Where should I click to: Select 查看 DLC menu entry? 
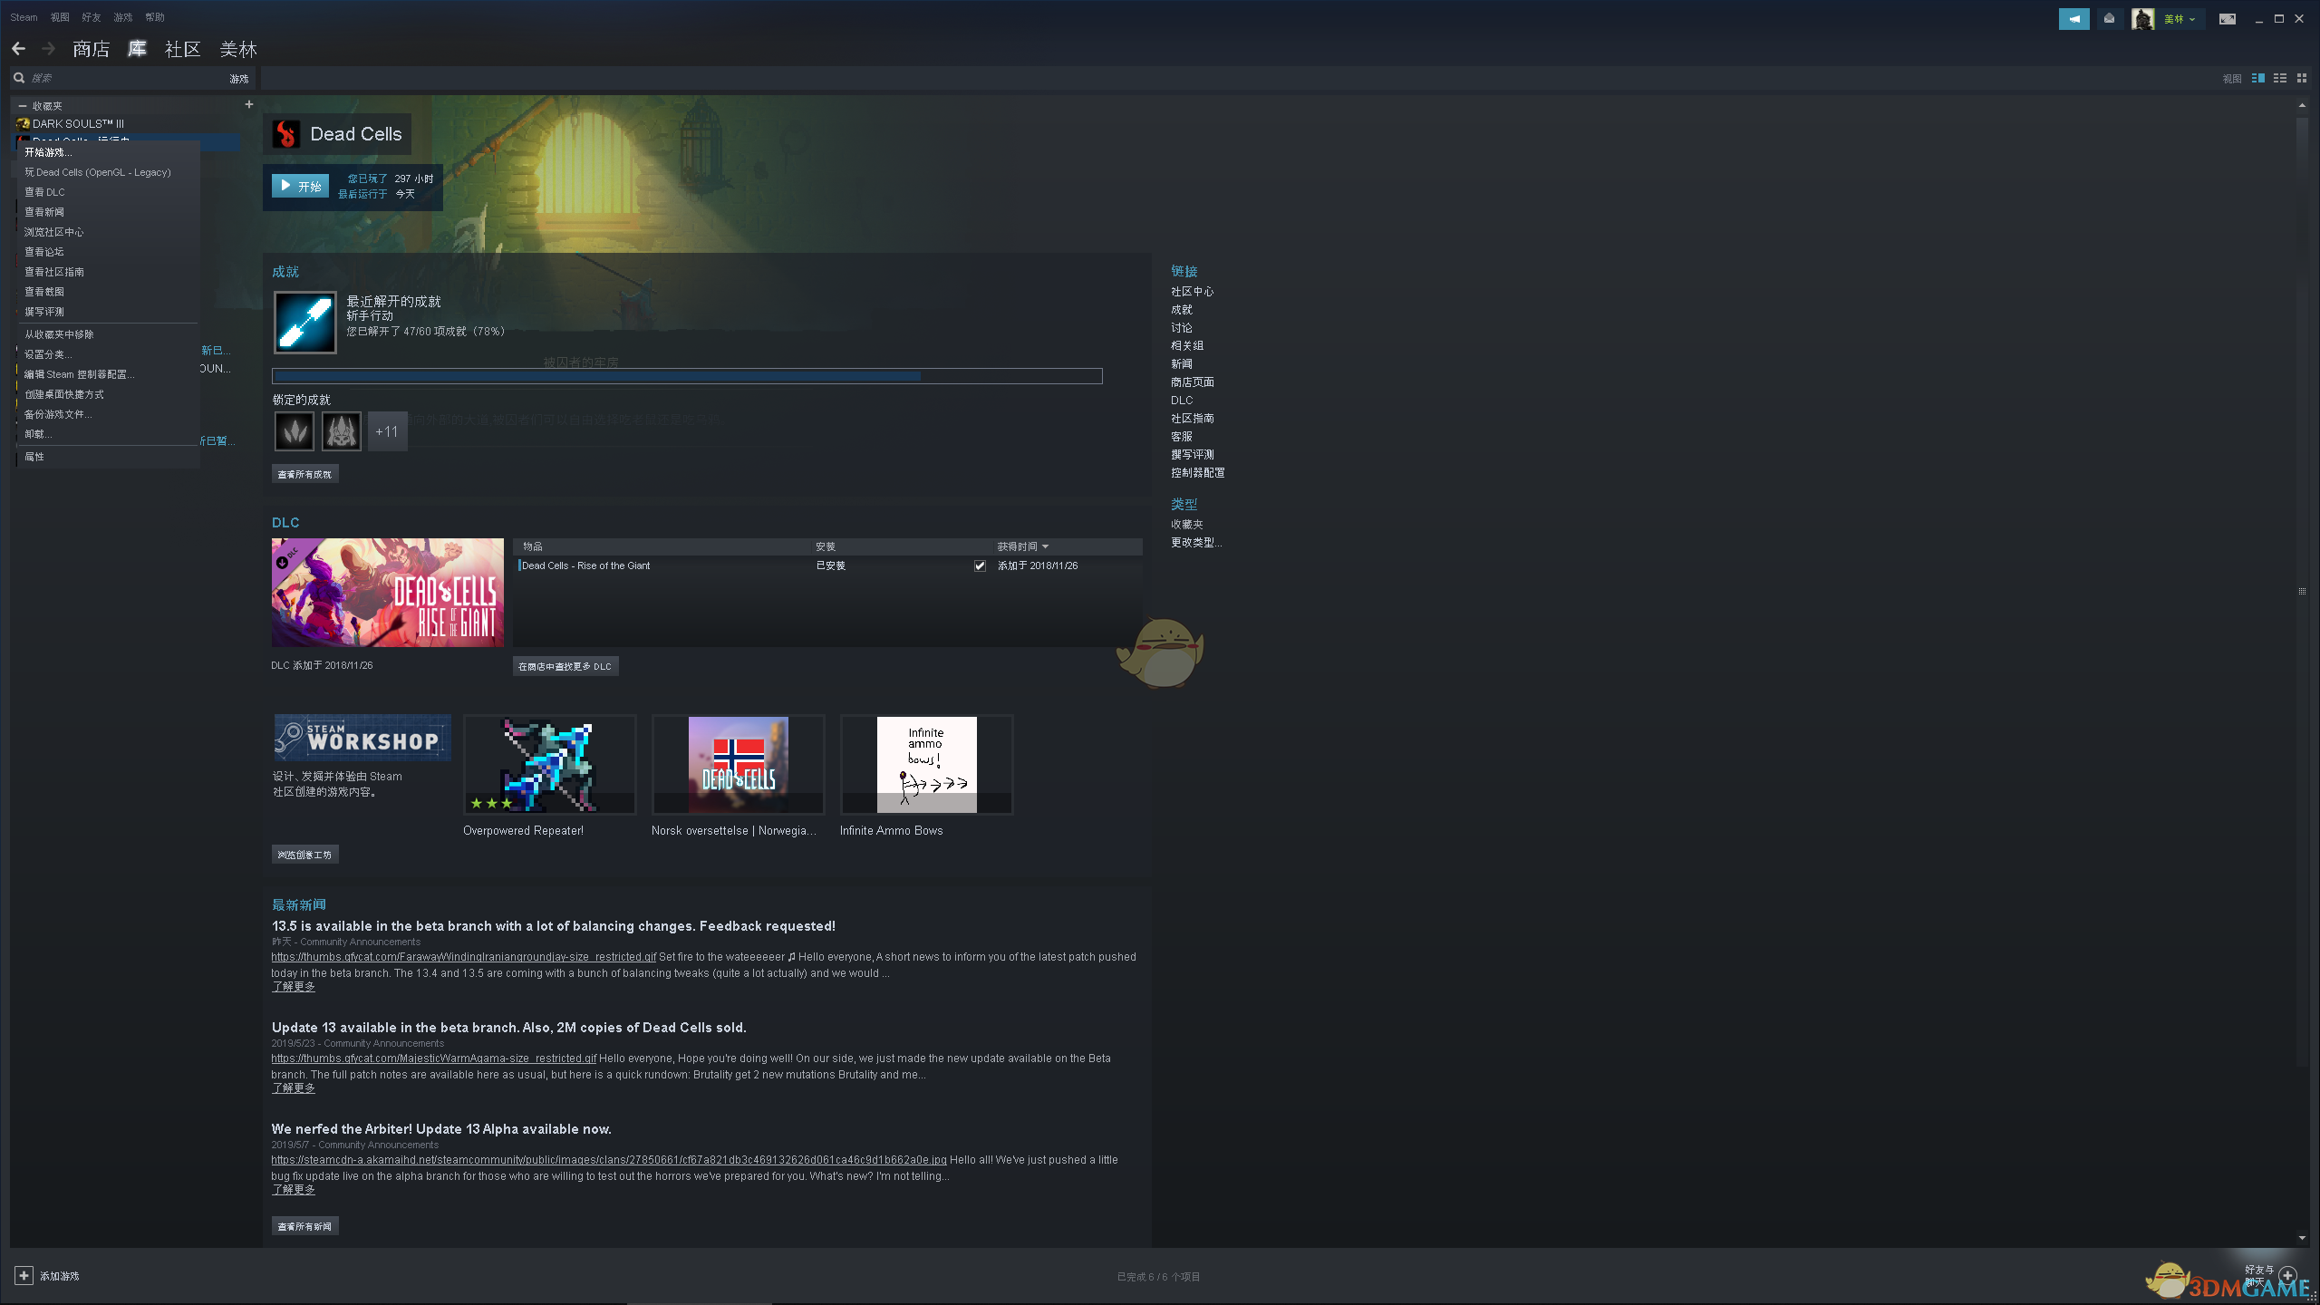tap(44, 192)
